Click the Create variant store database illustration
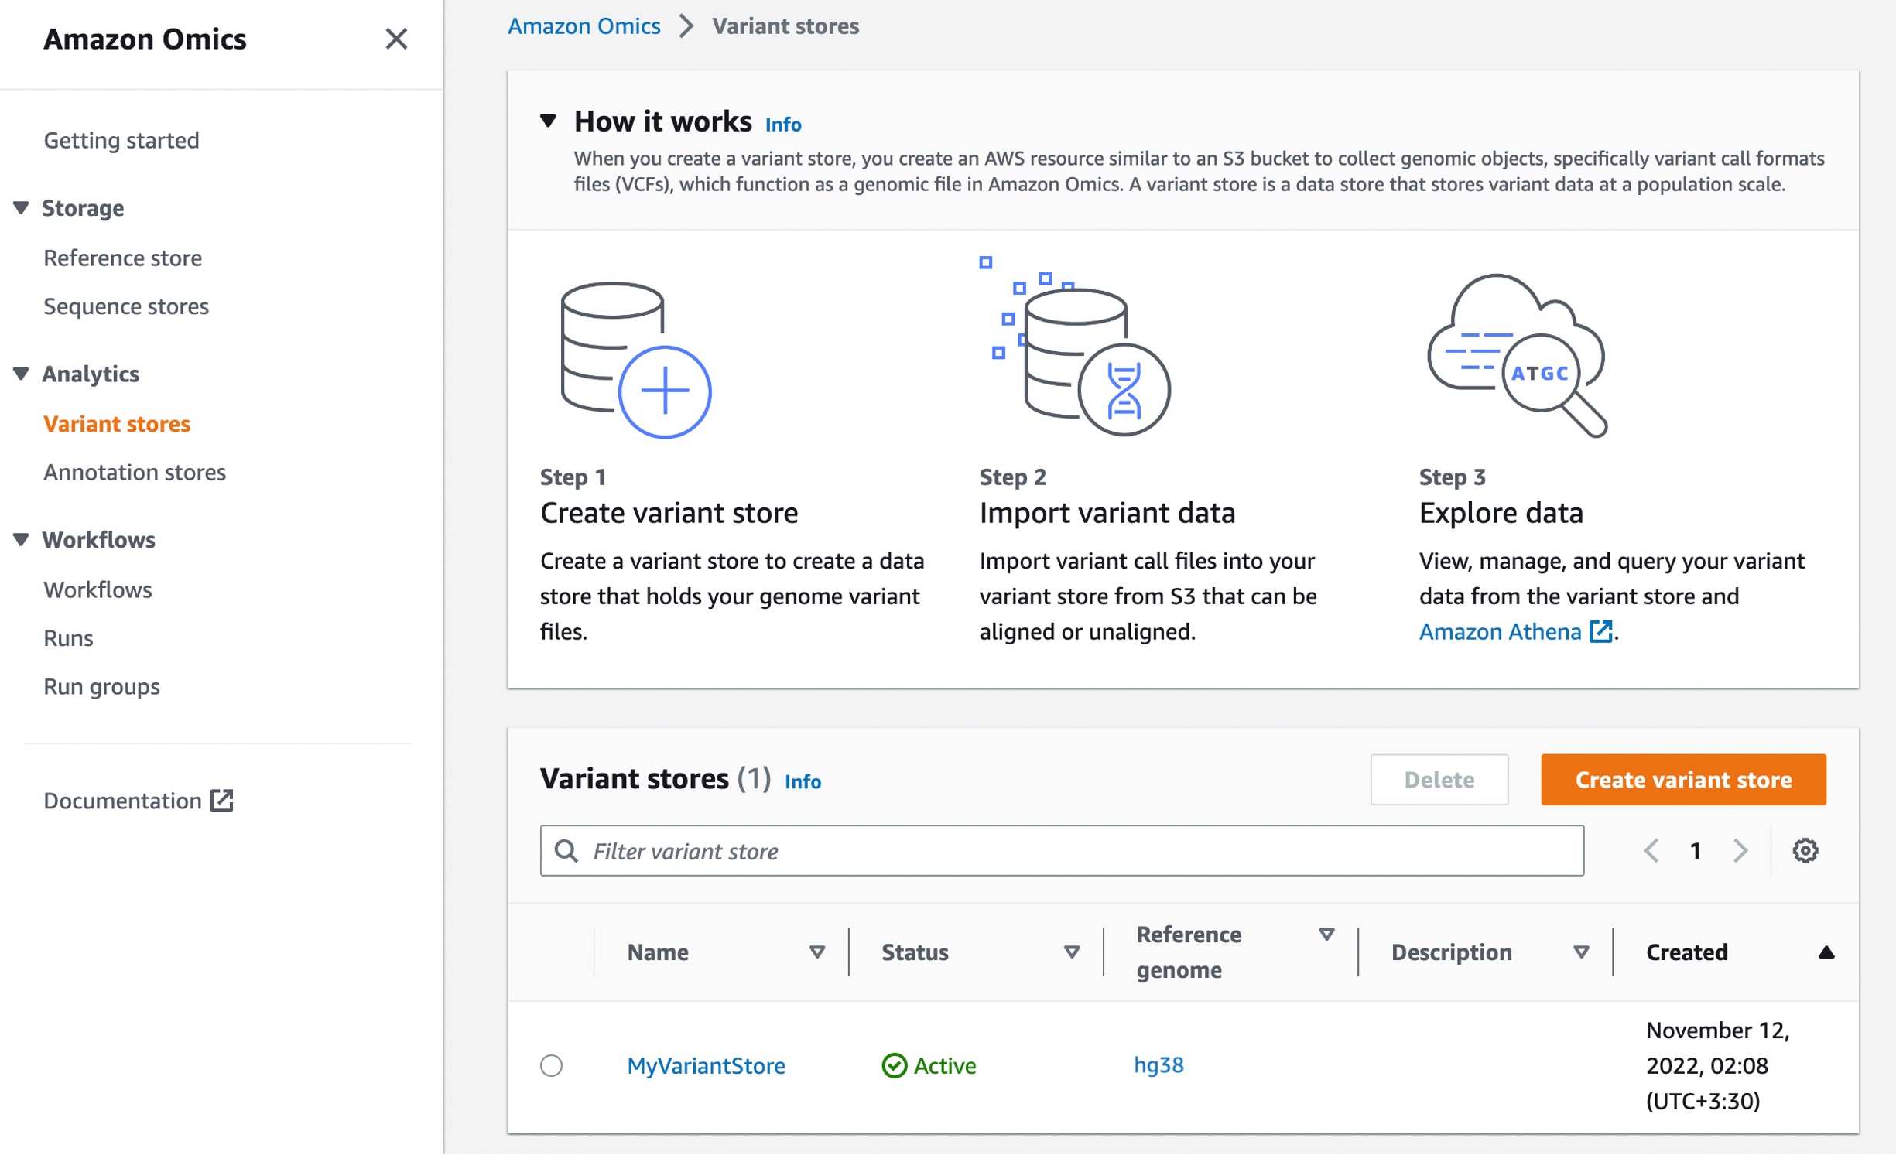Image resolution: width=1896 pixels, height=1155 pixels. 635,360
